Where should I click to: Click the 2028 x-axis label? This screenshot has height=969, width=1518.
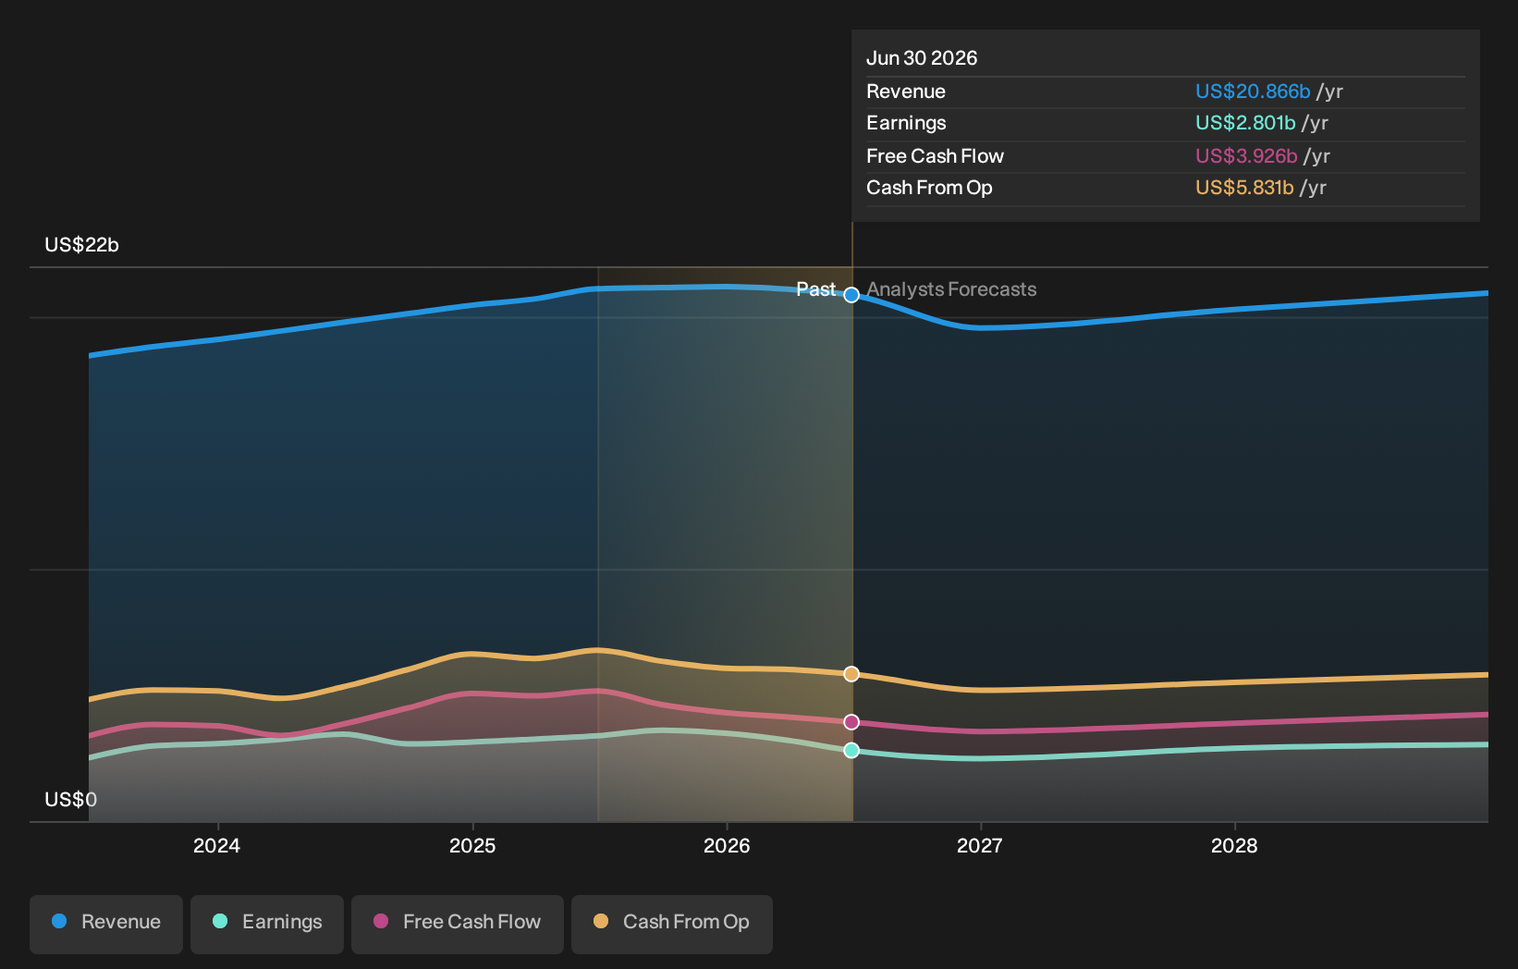1234,845
